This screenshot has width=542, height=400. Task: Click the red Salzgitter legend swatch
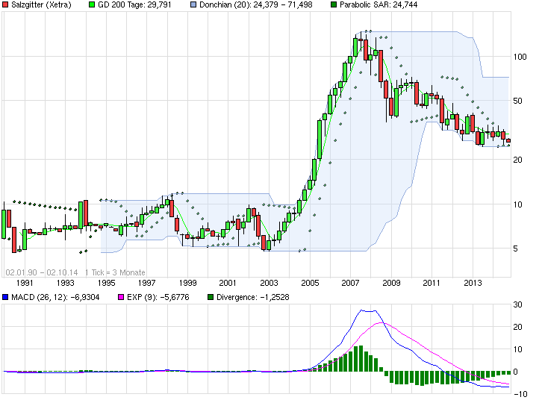pyautogui.click(x=6, y=5)
